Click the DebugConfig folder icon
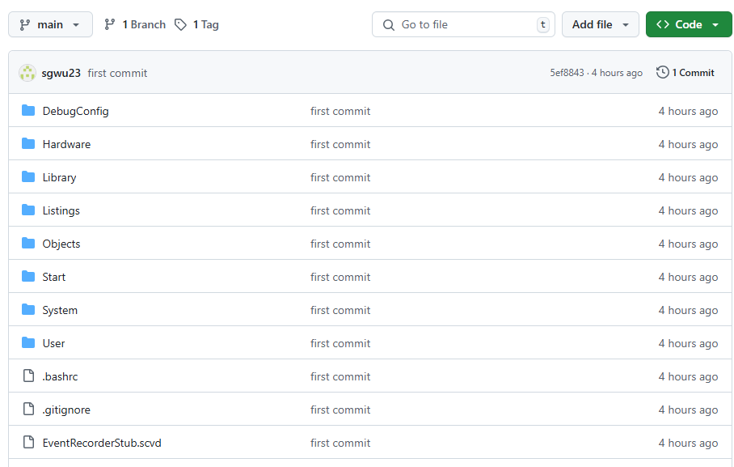Image resolution: width=734 pixels, height=467 pixels. click(28, 110)
